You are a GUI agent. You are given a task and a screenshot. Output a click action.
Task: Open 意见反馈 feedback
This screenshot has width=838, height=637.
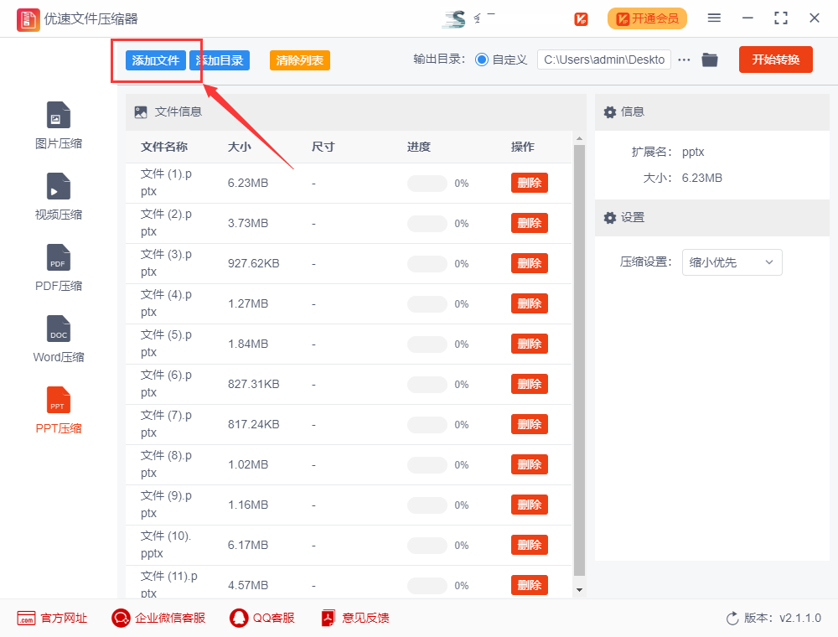tap(354, 619)
